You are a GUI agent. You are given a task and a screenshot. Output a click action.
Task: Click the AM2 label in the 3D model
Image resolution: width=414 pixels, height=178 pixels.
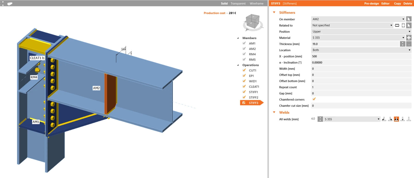point(96,88)
